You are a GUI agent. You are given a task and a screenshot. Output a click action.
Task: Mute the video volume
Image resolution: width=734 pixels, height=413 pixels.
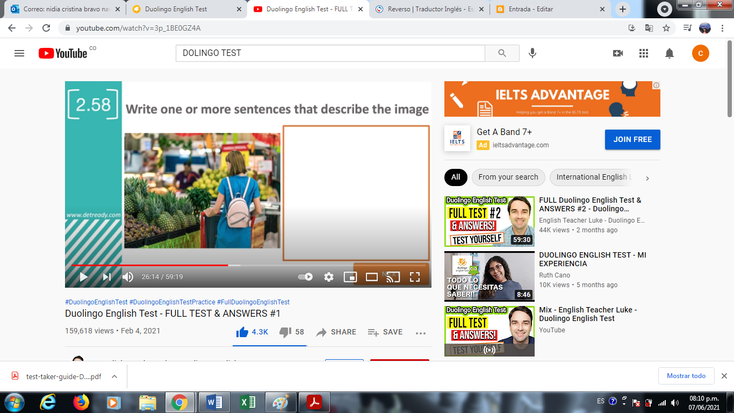click(x=128, y=277)
